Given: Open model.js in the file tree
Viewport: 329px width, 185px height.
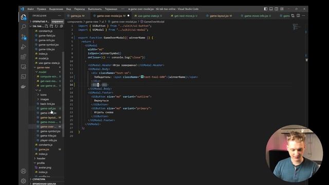Looking at the screenshot, I should (43, 58).
